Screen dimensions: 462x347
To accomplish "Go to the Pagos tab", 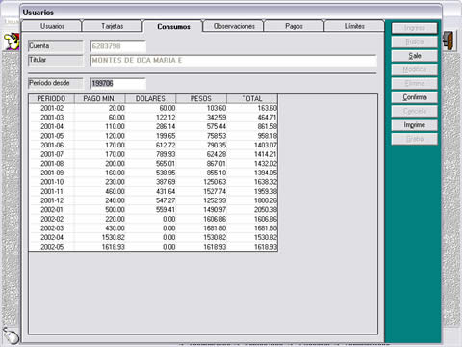I will 294,26.
